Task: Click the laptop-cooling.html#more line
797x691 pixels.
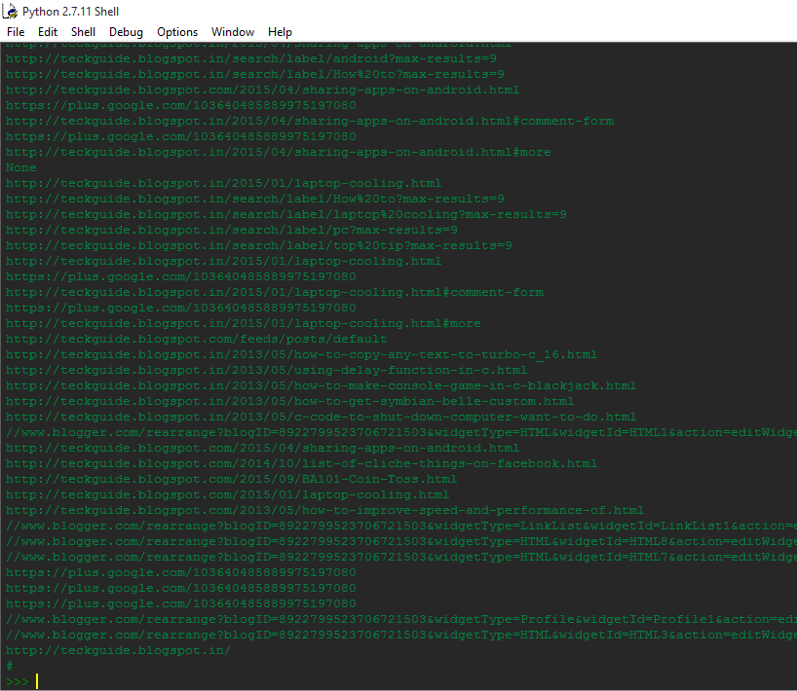Action: (243, 323)
